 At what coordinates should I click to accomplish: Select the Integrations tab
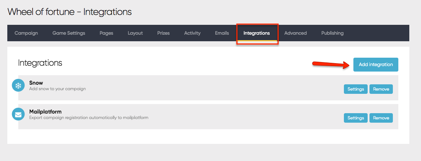[x=257, y=33]
